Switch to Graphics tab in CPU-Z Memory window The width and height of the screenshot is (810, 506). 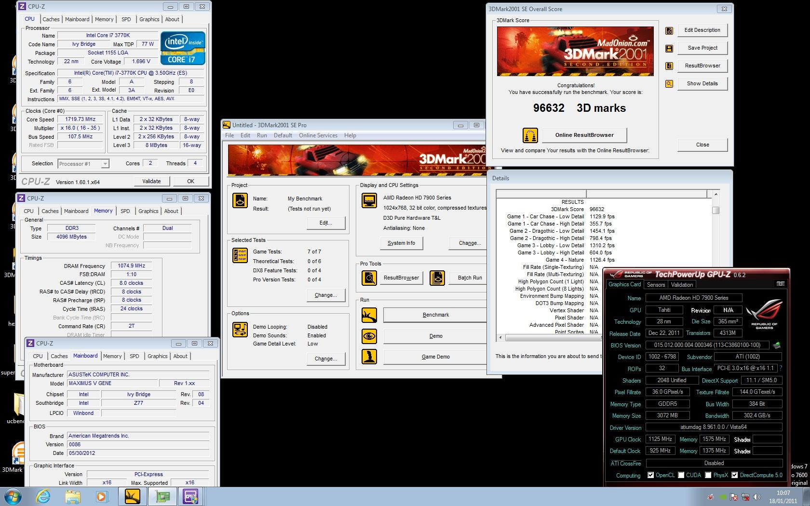[x=148, y=211]
